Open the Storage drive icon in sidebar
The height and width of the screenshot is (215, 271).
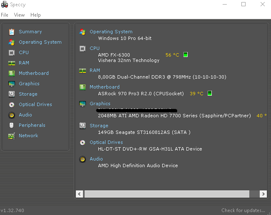pos(11,94)
